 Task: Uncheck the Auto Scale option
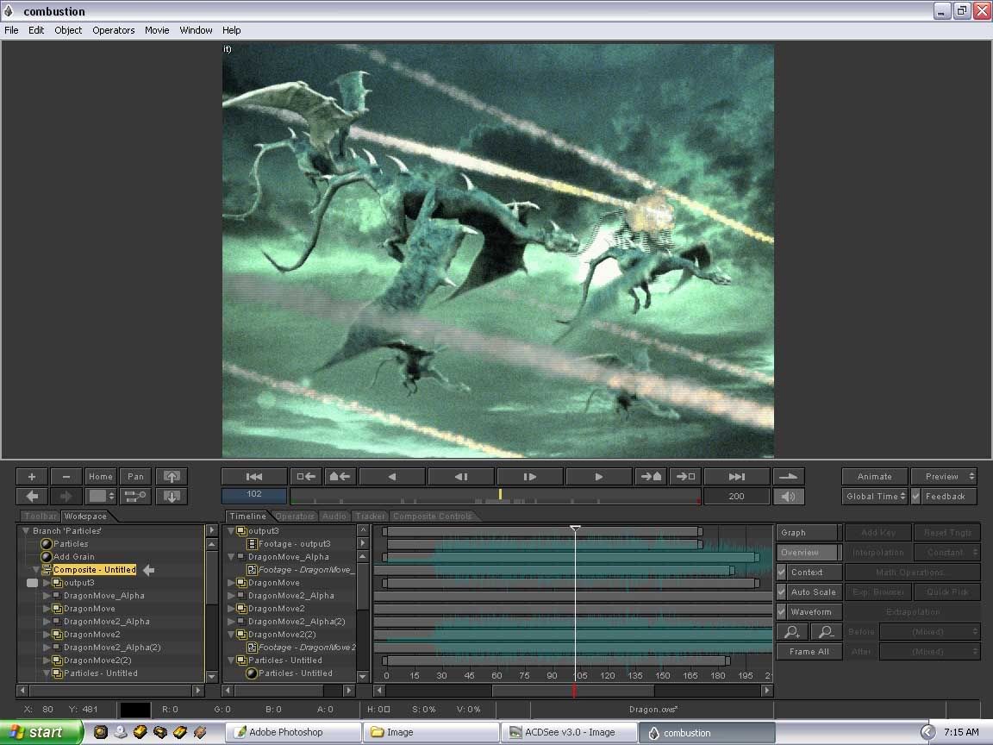click(782, 592)
